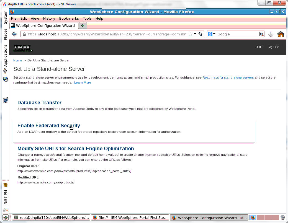Open the File menu
This screenshot has height=223, width=288.
(x=14, y=18)
